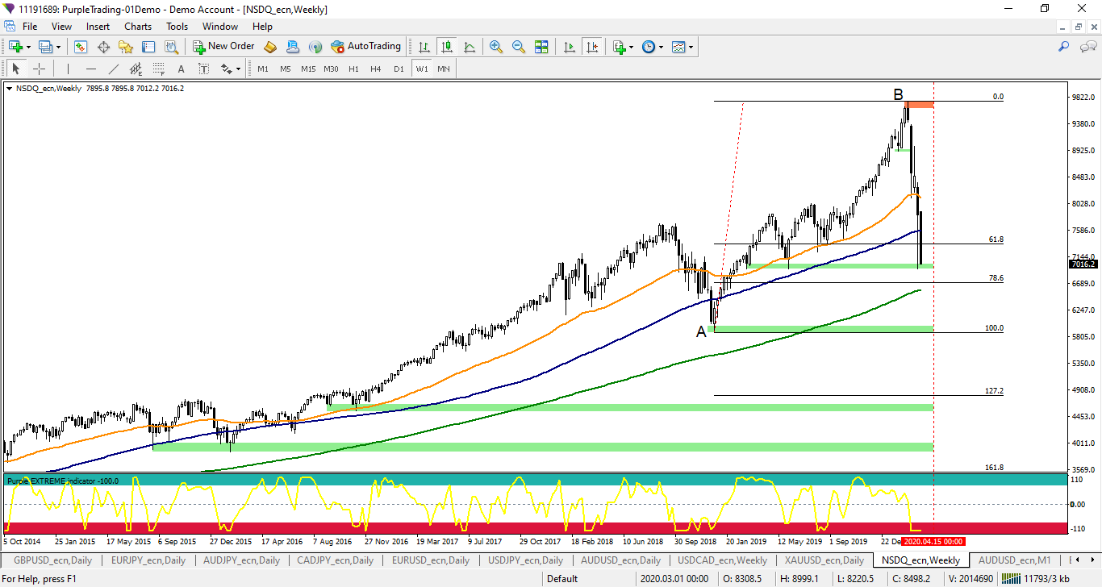Zoom in on the chart
This screenshot has width=1102, height=587.
coord(495,47)
